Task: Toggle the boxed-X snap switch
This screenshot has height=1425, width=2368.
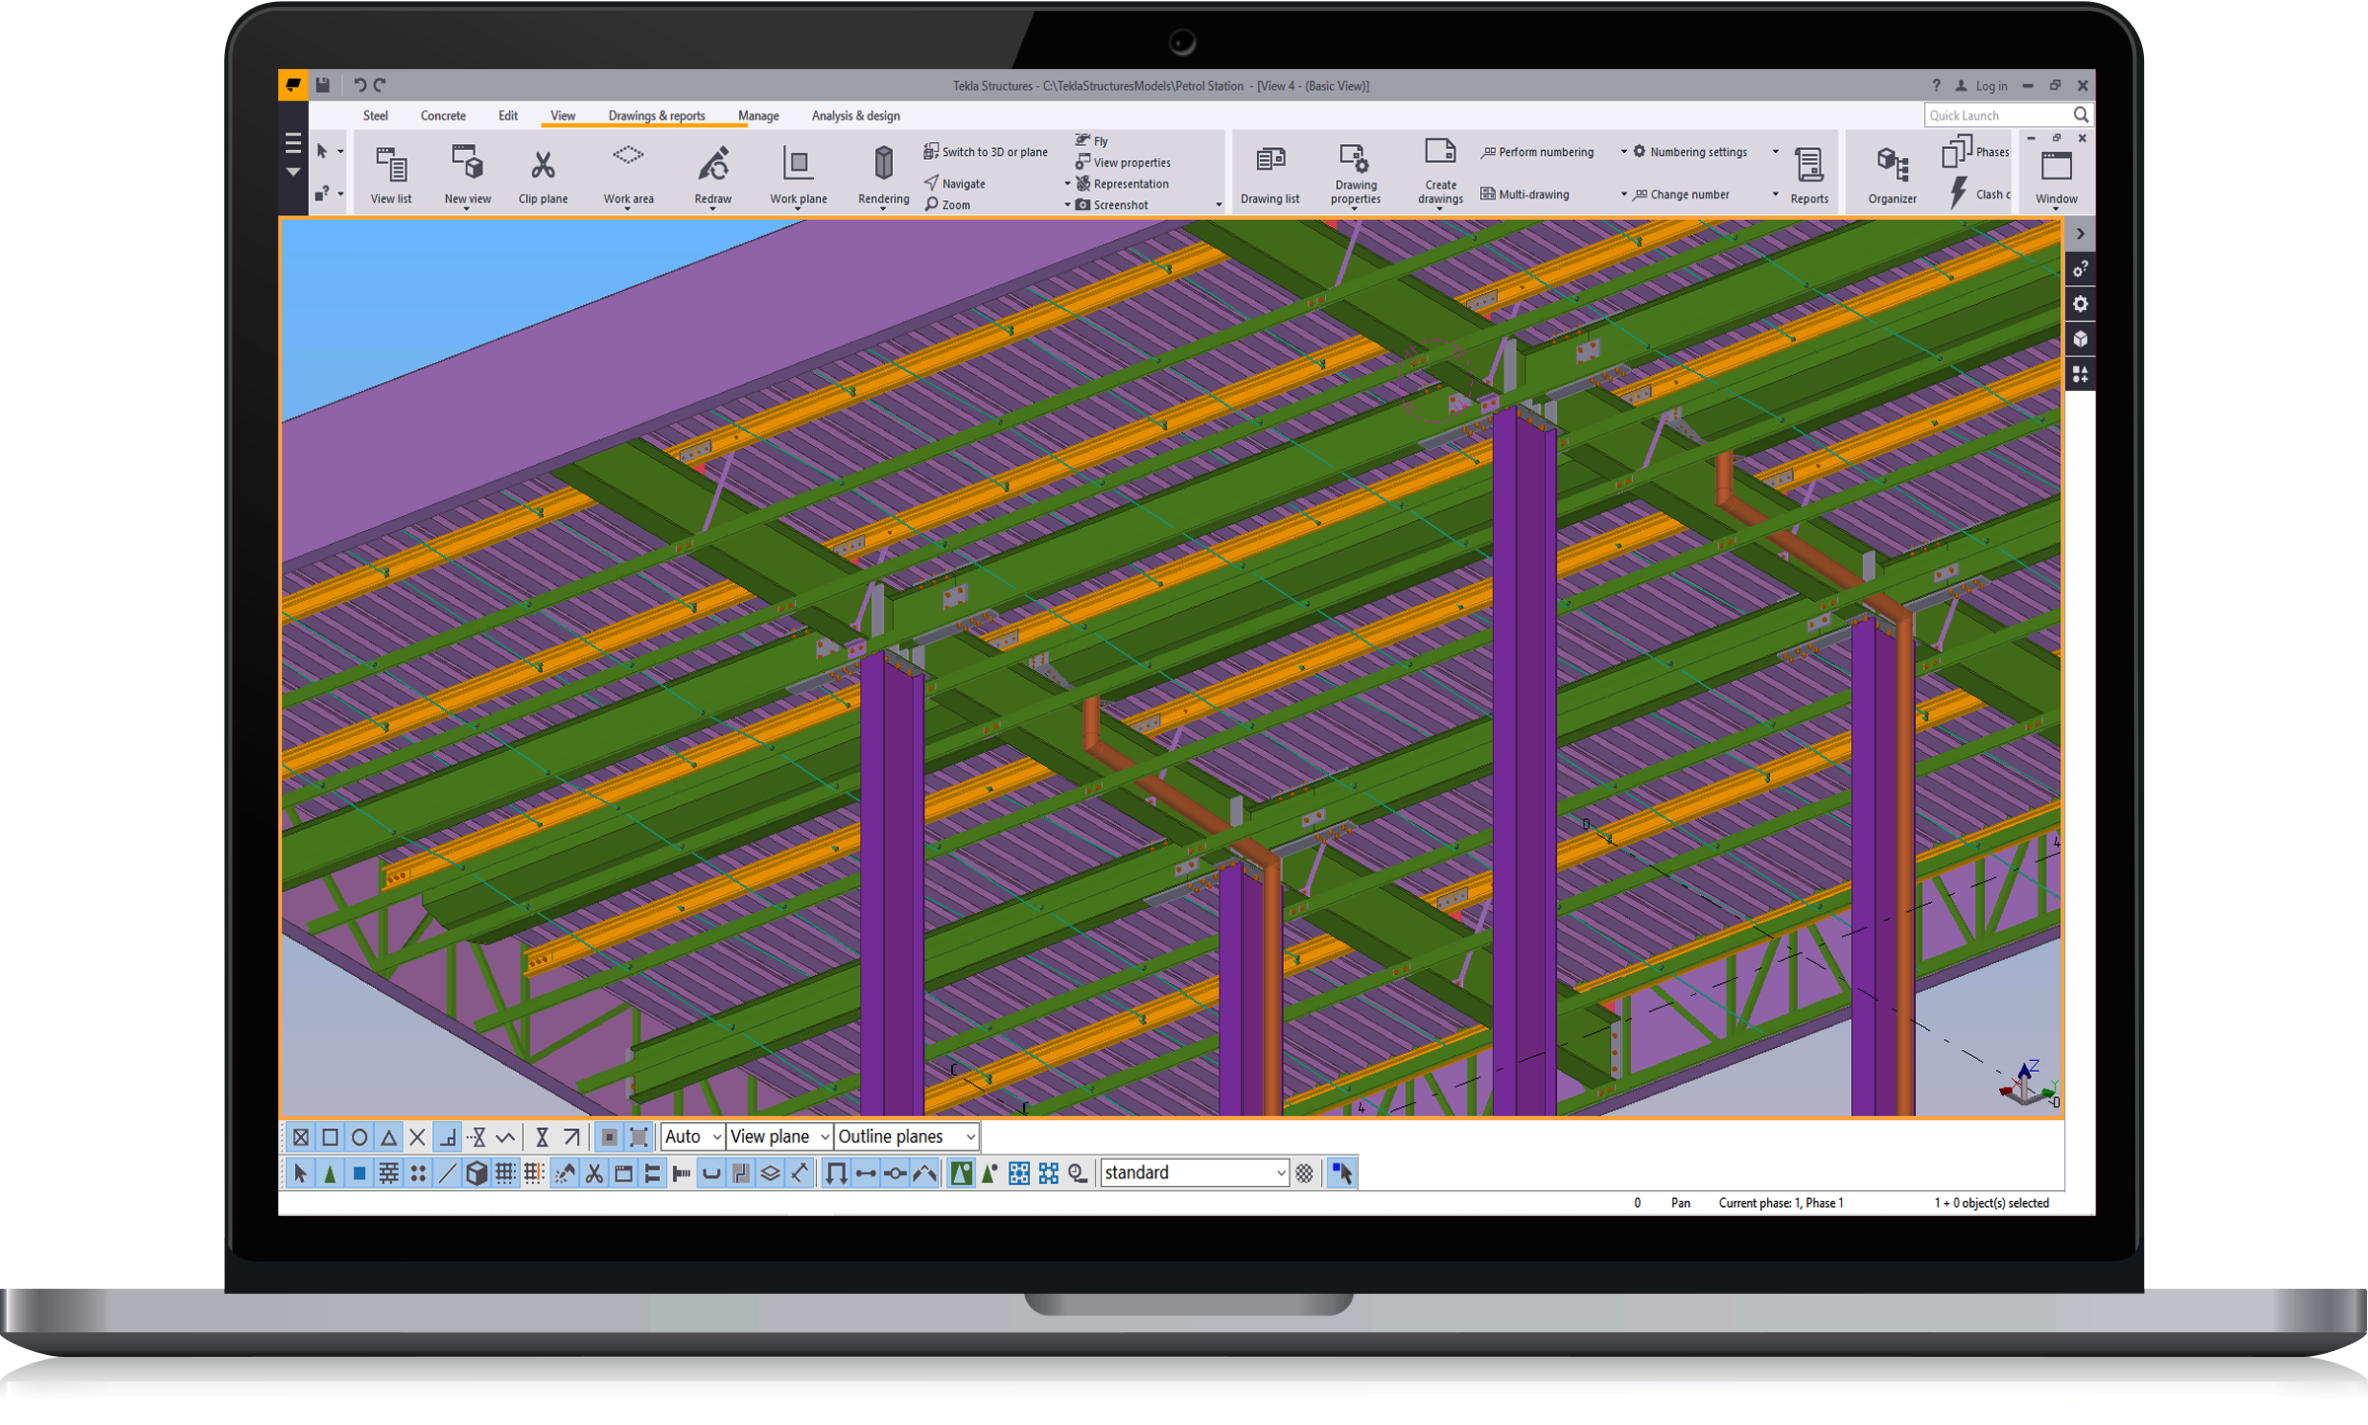Action: 301,1138
